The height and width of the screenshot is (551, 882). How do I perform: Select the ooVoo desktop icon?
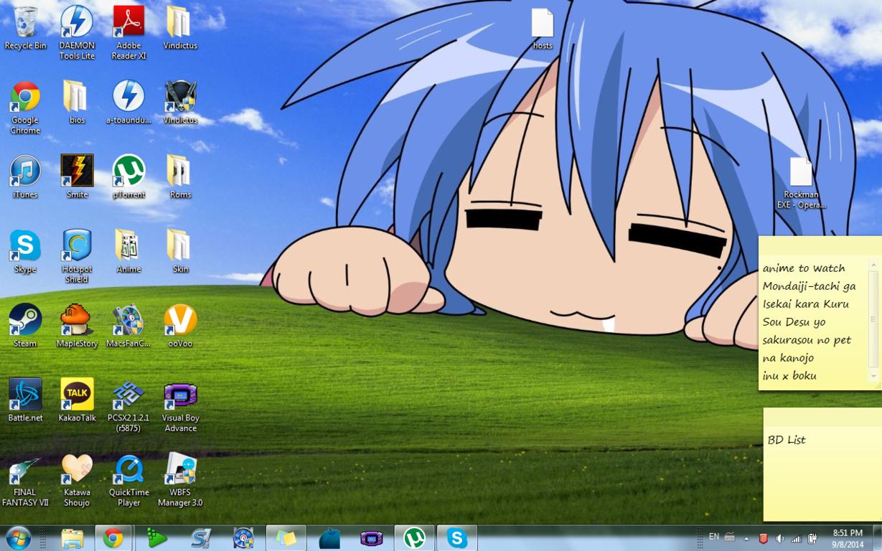[x=180, y=321]
